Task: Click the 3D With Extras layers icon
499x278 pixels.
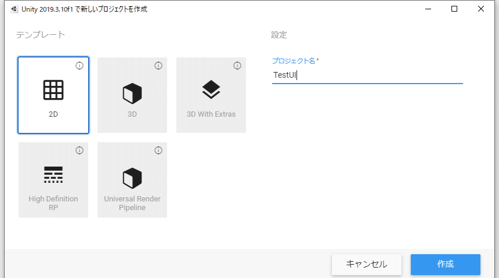Action: click(211, 89)
